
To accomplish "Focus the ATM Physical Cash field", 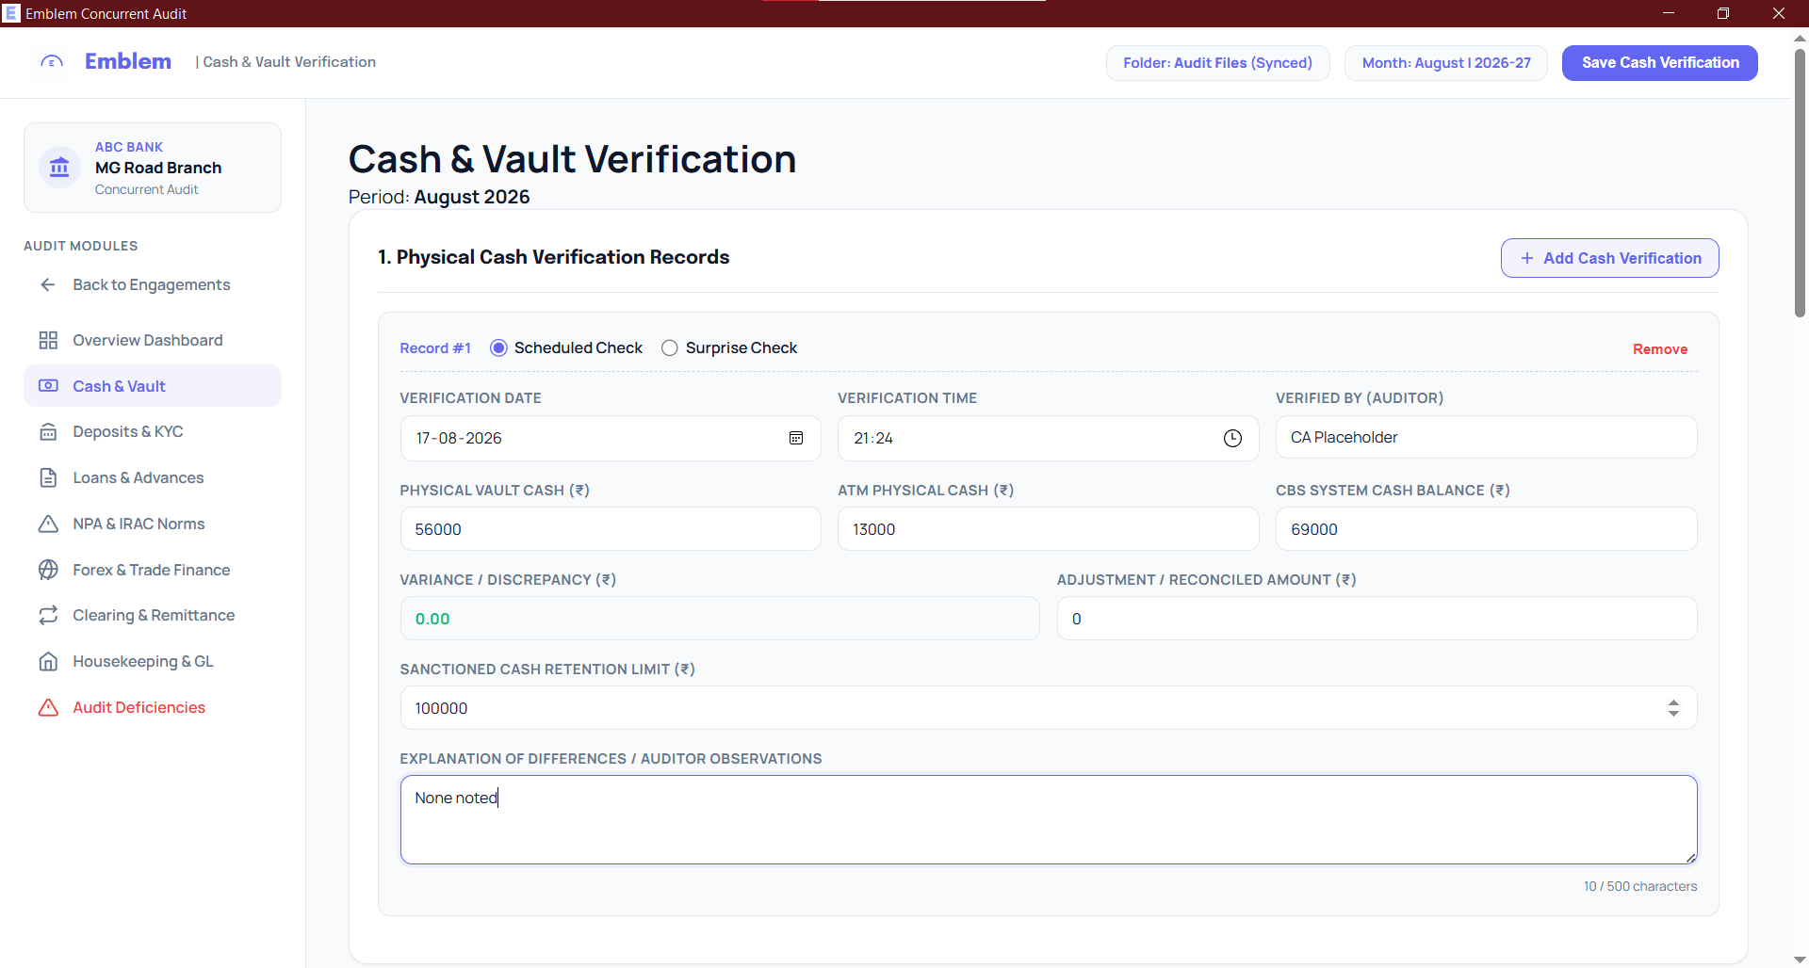I will pos(1048,529).
